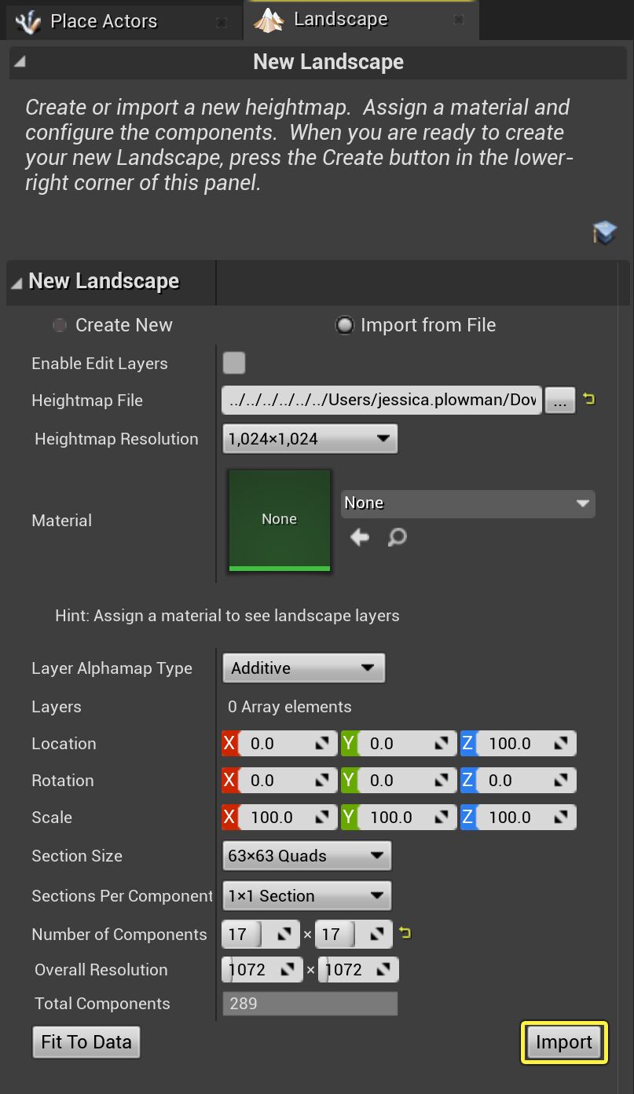Image resolution: width=634 pixels, height=1094 pixels.
Task: Click the value drag icon beside the X Scale field
Action: click(x=321, y=817)
